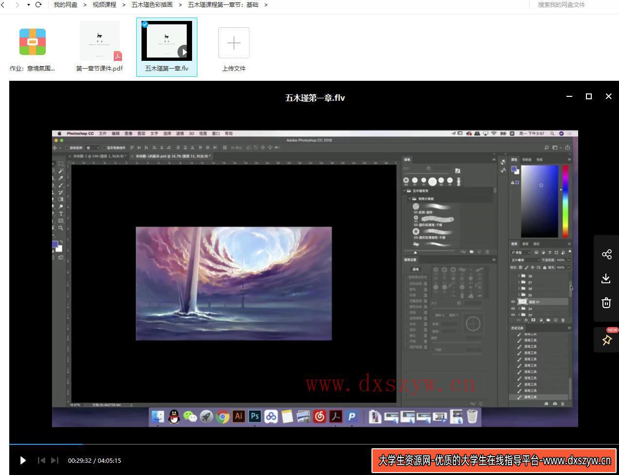
Task: Select the 第一章节课件.pdf thumbnail
Action: pyautogui.click(x=100, y=41)
